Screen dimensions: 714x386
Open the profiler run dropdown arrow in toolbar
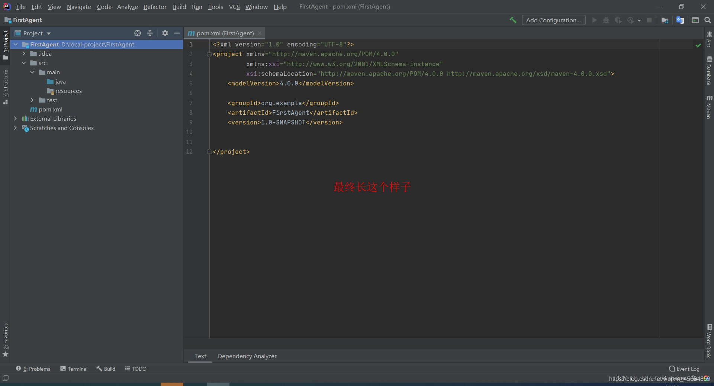pyautogui.click(x=639, y=20)
